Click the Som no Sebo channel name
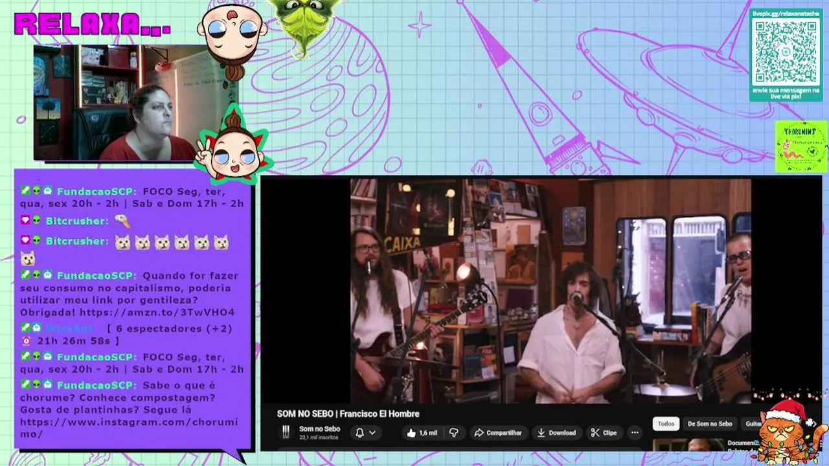The image size is (829, 466). coord(319,429)
